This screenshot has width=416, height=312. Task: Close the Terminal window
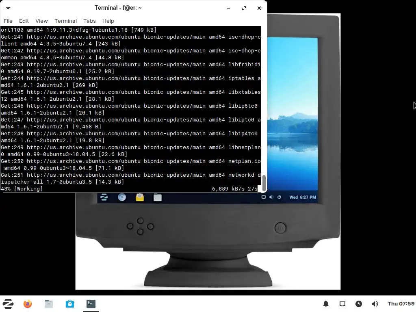point(259,8)
